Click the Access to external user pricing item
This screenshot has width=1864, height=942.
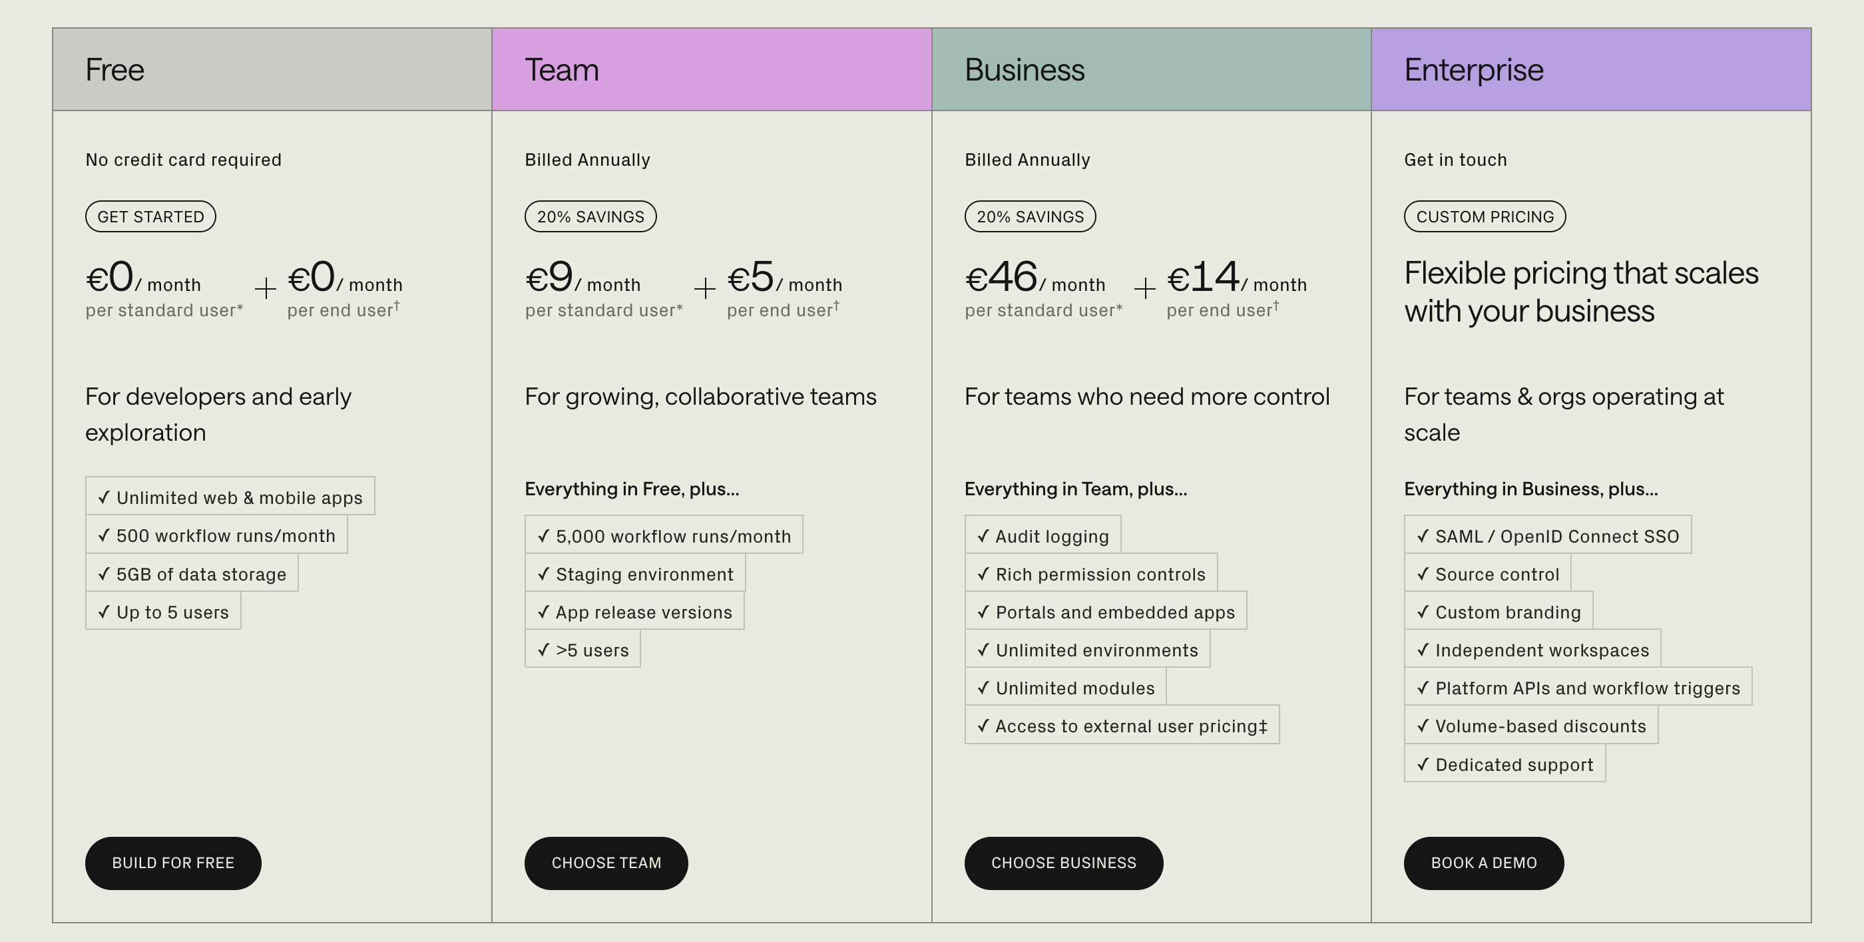pos(1121,726)
